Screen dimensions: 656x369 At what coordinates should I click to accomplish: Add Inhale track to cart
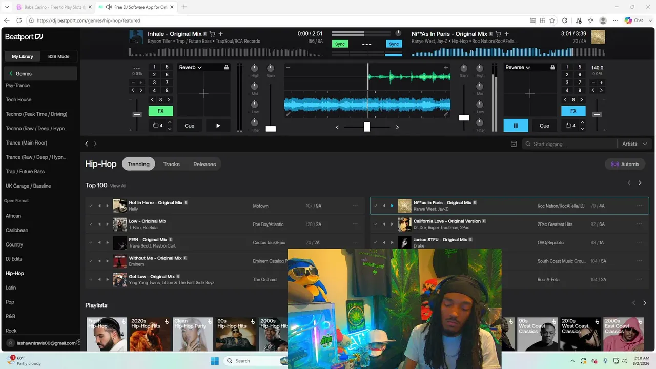[212, 34]
